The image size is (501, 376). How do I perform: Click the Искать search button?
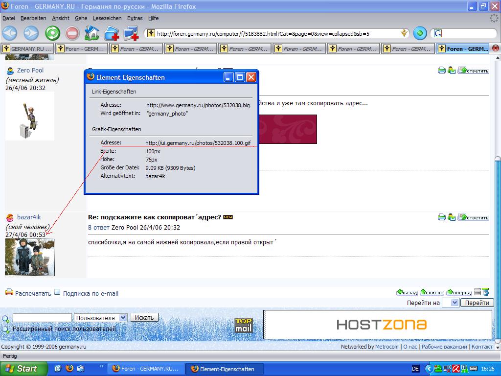pyautogui.click(x=144, y=318)
